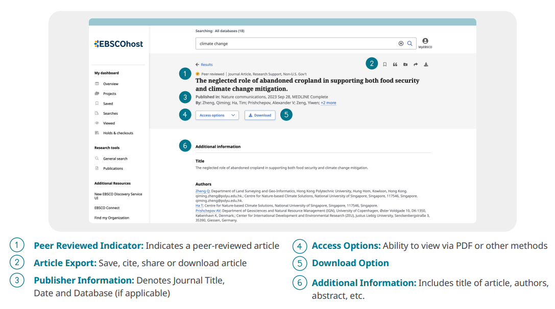Image resolution: width=555 pixels, height=309 pixels.
Task: Click the 'Research tools' heading
Action: click(107, 148)
